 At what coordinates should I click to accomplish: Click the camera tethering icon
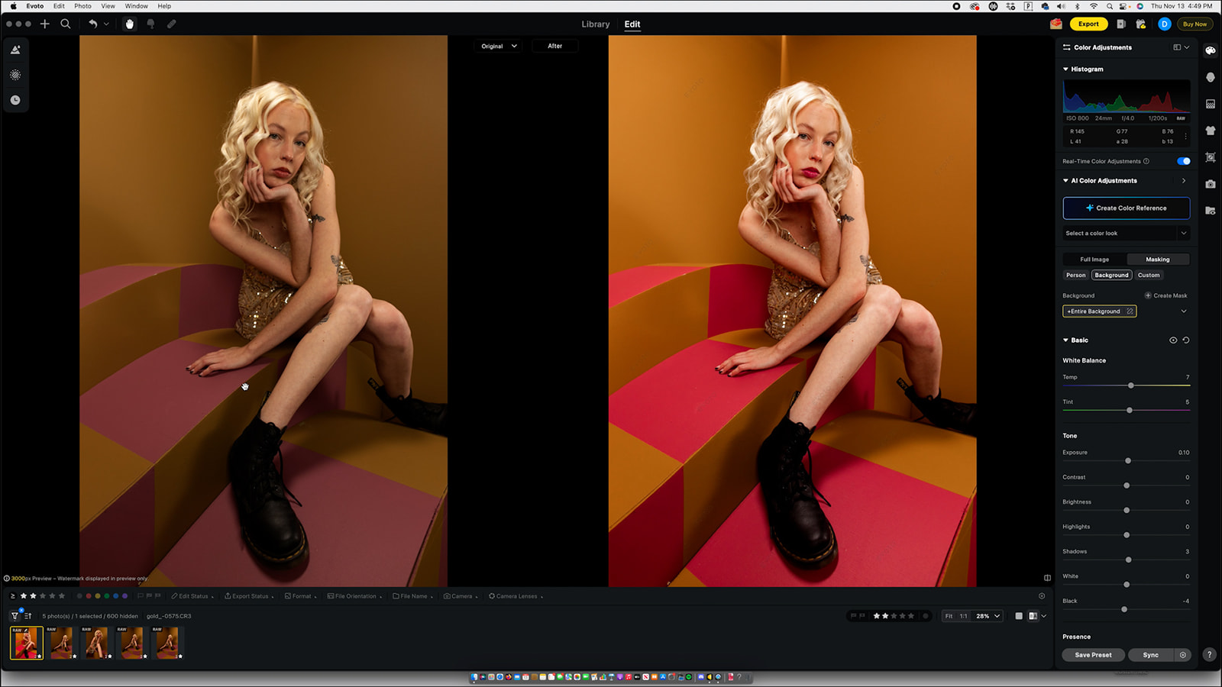click(1211, 184)
